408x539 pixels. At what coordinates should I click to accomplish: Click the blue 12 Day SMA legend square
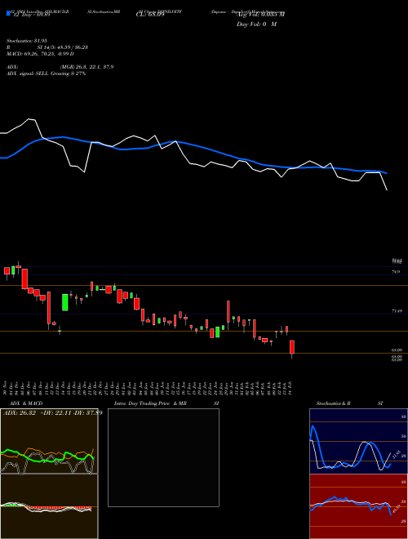pos(9,13)
